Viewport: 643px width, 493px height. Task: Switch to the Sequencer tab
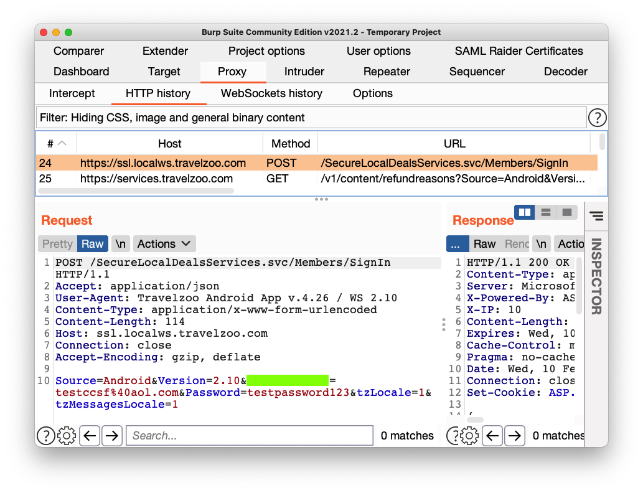click(477, 72)
